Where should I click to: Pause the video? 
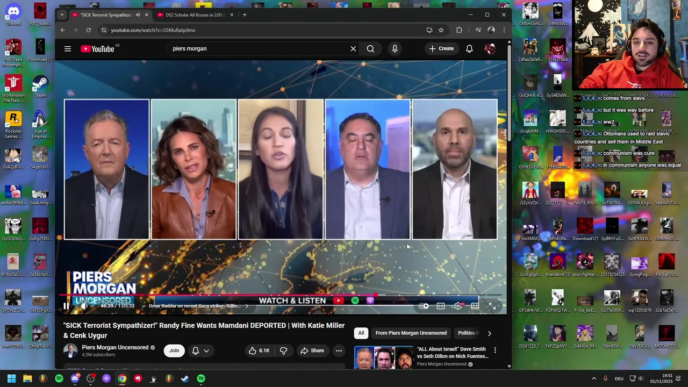(66, 306)
